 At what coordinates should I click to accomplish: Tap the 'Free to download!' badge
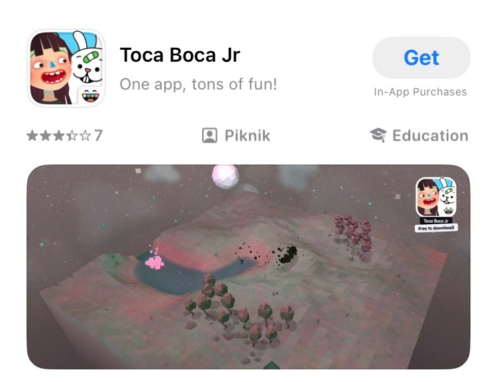(x=436, y=228)
